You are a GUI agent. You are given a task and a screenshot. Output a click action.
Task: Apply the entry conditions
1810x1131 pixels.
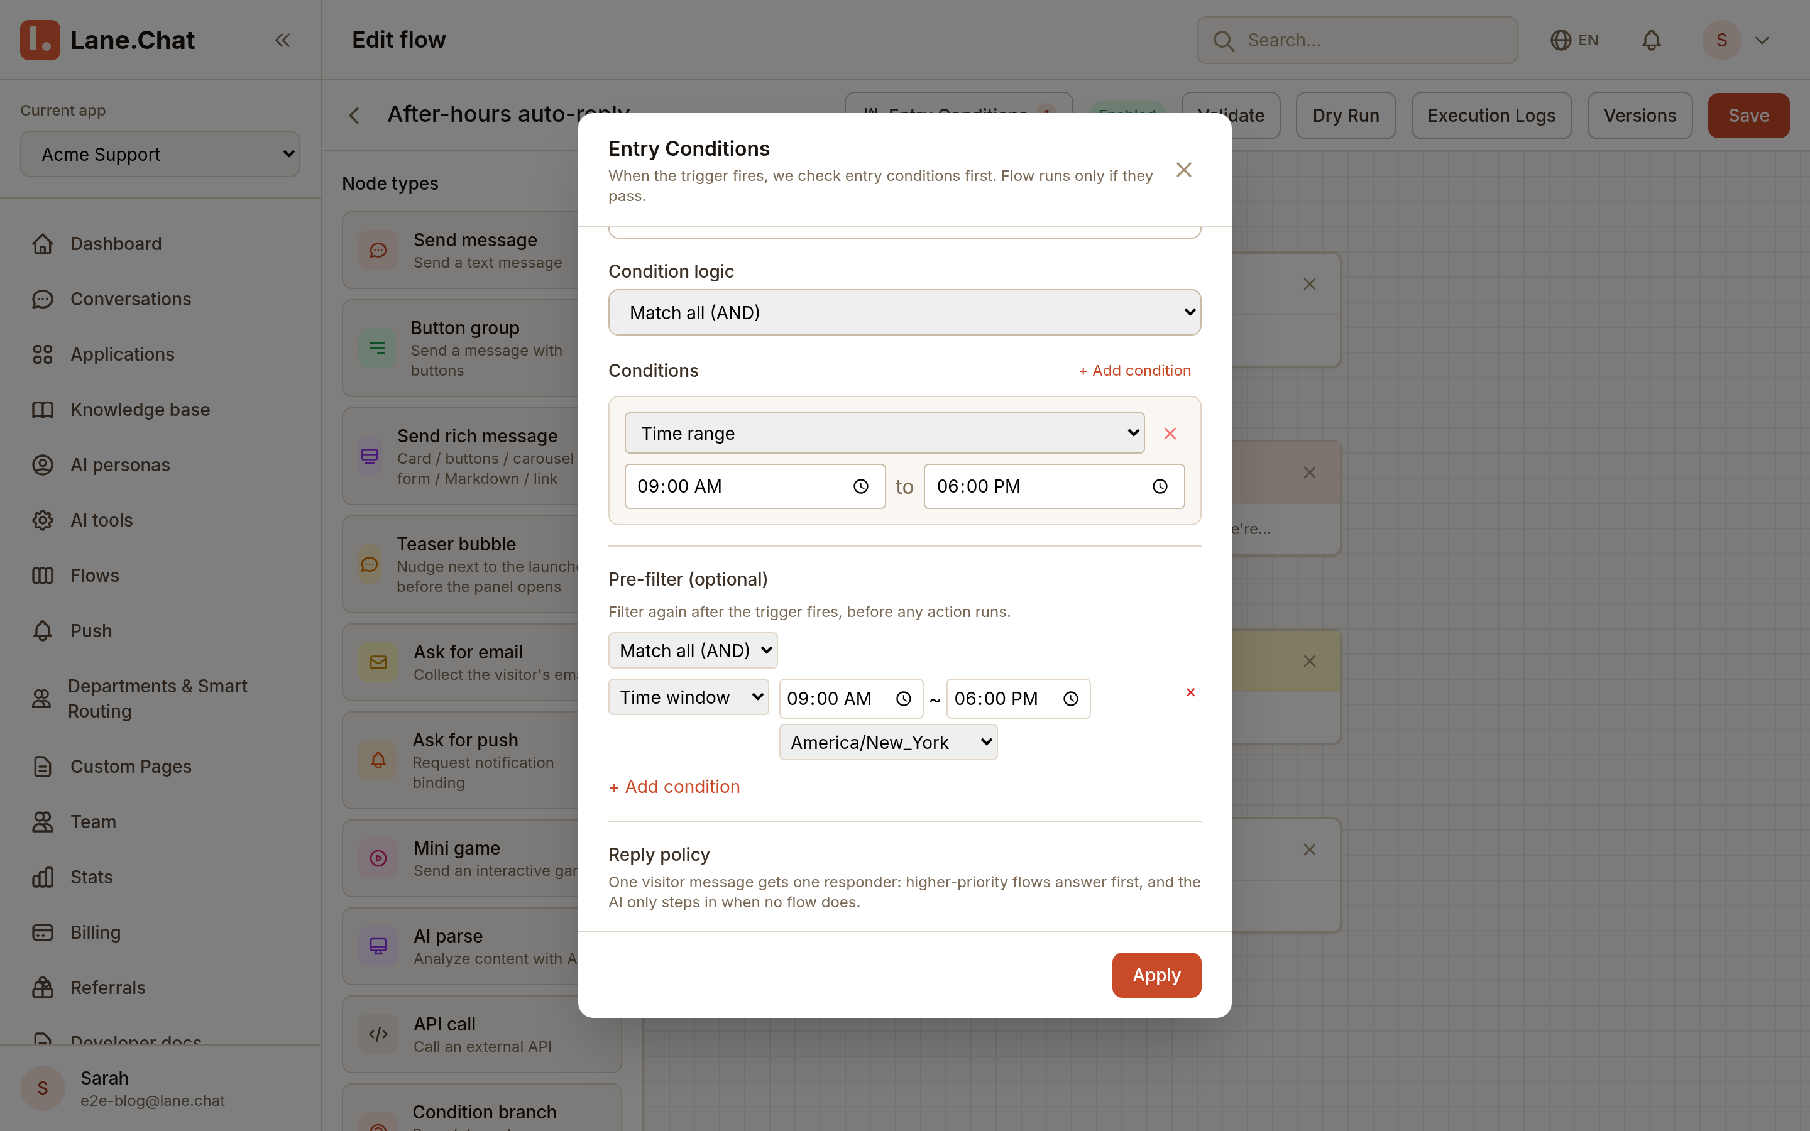(x=1156, y=975)
